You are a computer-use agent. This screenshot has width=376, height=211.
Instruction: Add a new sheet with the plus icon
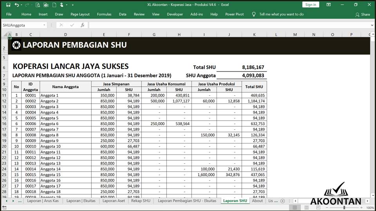tap(282, 201)
